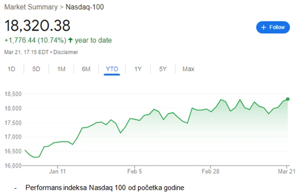Select the 1D time range tab

click(12, 69)
